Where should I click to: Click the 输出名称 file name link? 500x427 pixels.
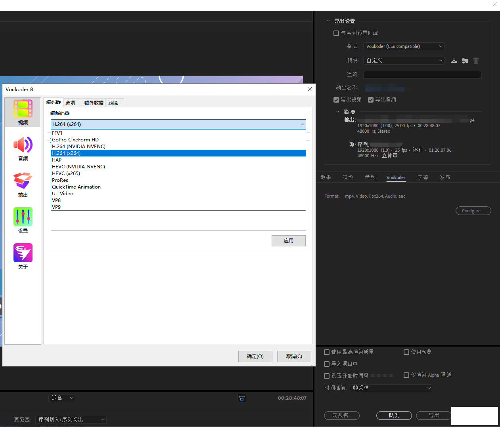point(385,88)
